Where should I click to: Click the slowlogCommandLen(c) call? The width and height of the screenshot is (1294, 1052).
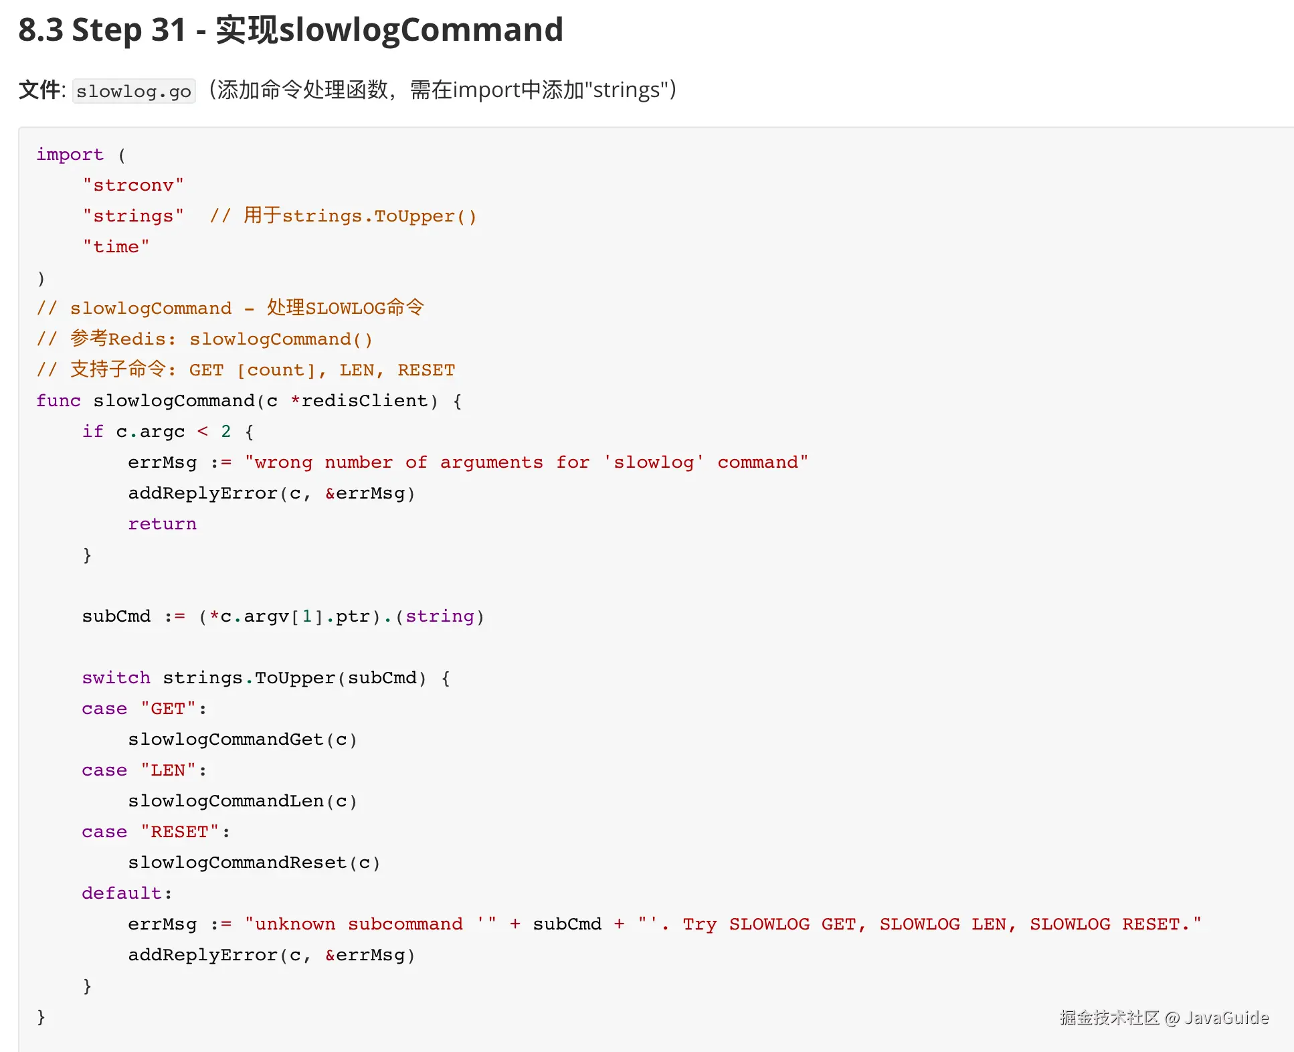242,801
